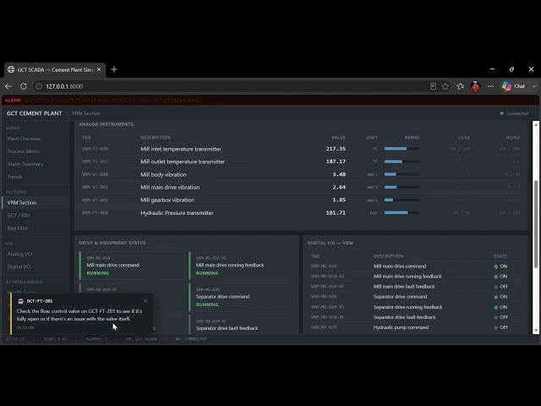Open the Plant Overview view
This screenshot has width=541, height=406.
click(25, 139)
